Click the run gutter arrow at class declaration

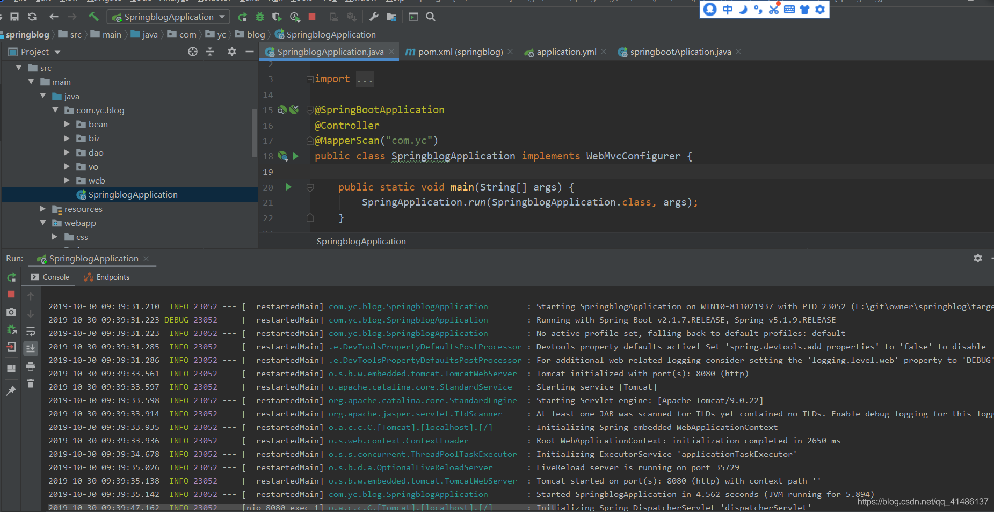click(295, 156)
